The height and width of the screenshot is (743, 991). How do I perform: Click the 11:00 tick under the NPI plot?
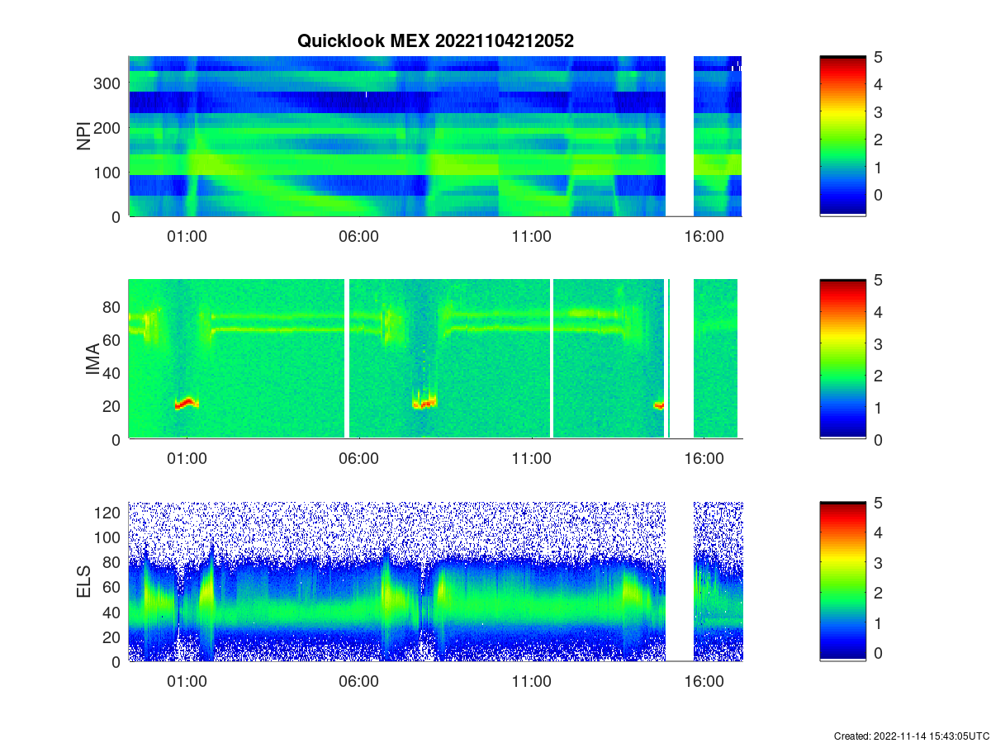tap(531, 236)
